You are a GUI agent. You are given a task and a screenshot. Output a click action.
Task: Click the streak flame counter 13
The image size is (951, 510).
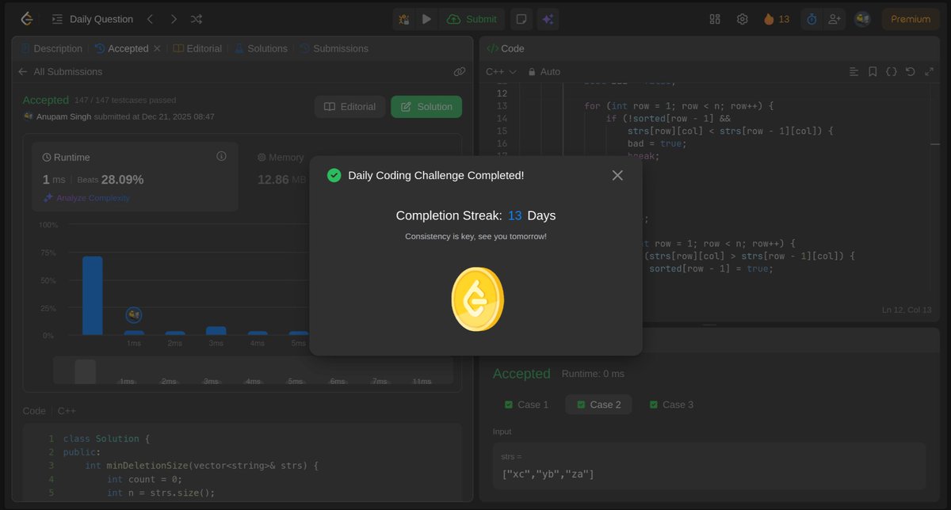[x=777, y=19]
